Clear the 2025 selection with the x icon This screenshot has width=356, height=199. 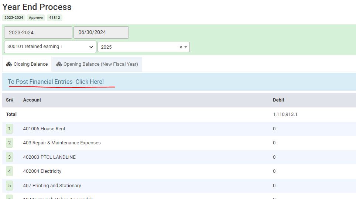(x=181, y=47)
